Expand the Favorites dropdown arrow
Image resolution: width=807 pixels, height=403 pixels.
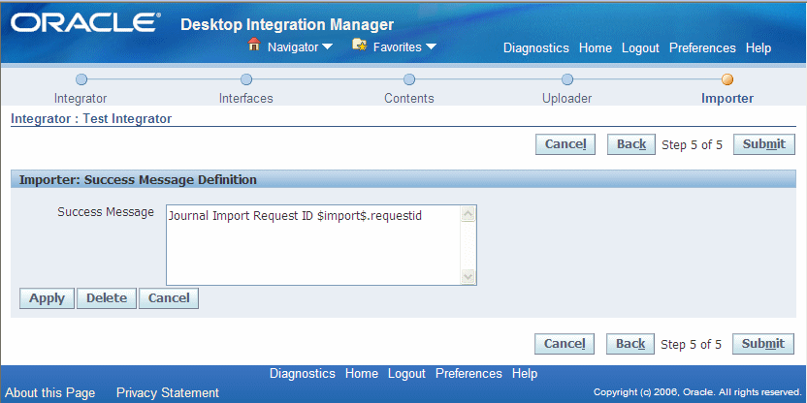431,47
